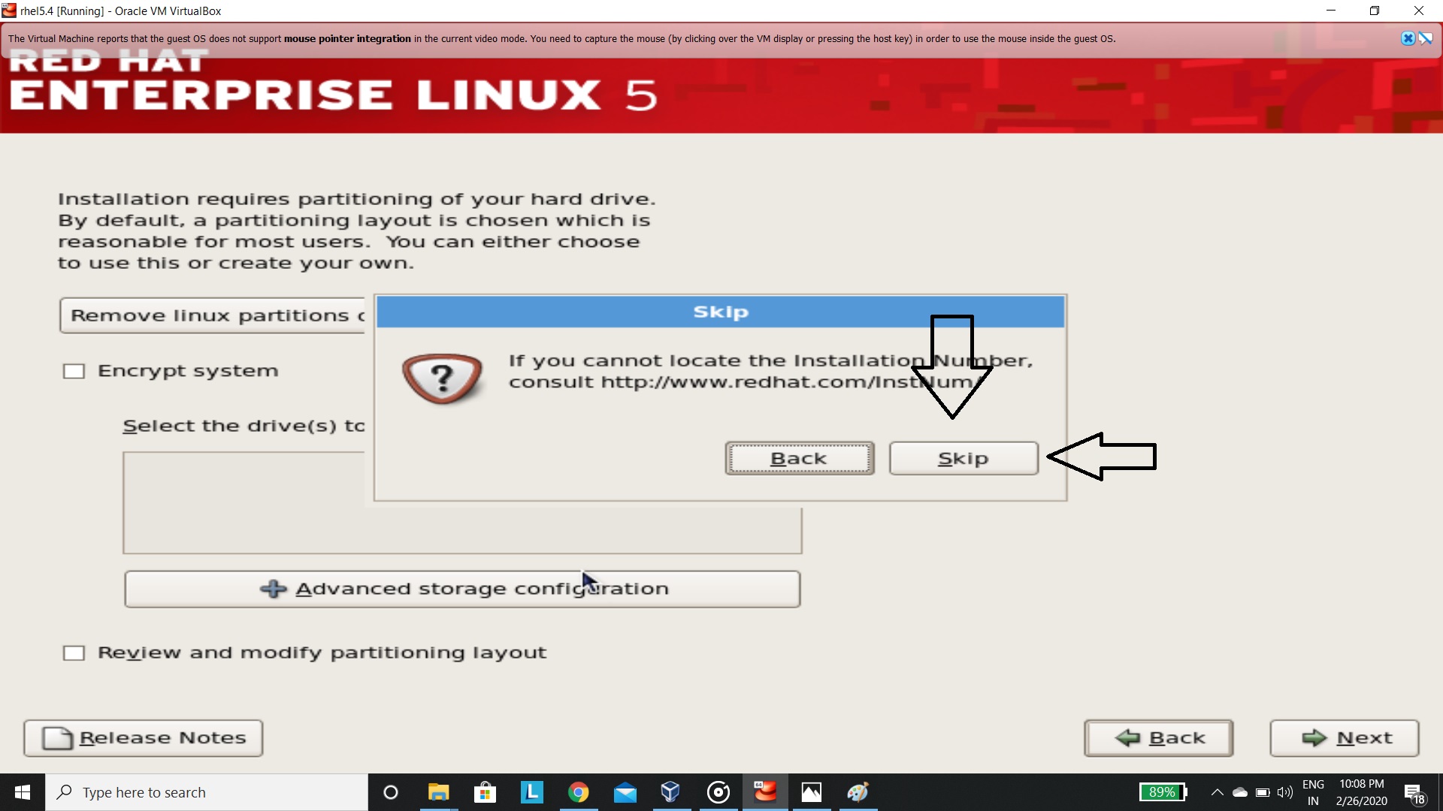Open Microsoft Store taskbar icon
This screenshot has width=1443, height=811.
point(485,792)
